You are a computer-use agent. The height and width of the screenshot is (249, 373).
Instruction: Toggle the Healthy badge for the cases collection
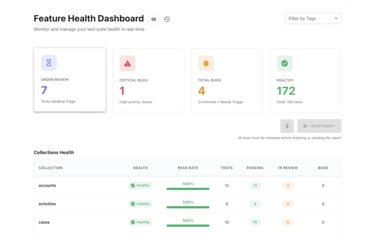point(140,222)
